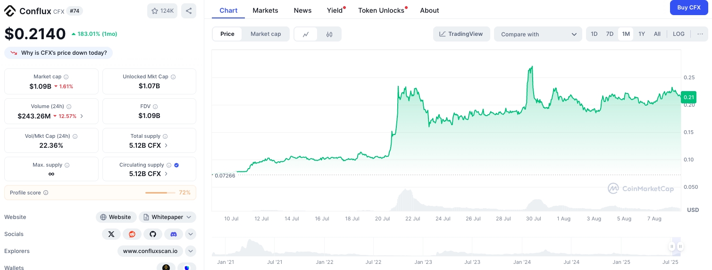Open the X (Twitter) social link
The height and width of the screenshot is (270, 712).
click(x=111, y=234)
